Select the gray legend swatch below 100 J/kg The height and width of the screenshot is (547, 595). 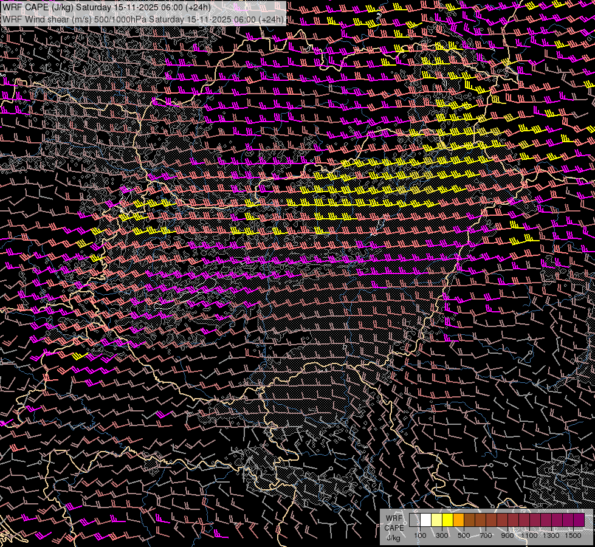coord(414,520)
